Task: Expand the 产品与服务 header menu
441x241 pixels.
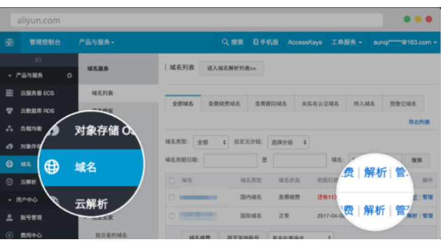Action: pos(96,42)
